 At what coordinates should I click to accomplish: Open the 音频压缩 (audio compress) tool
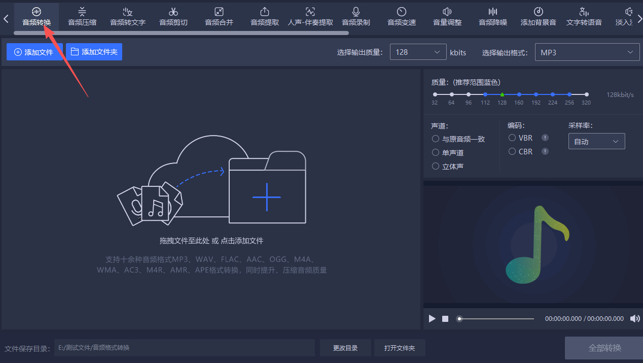click(x=82, y=16)
